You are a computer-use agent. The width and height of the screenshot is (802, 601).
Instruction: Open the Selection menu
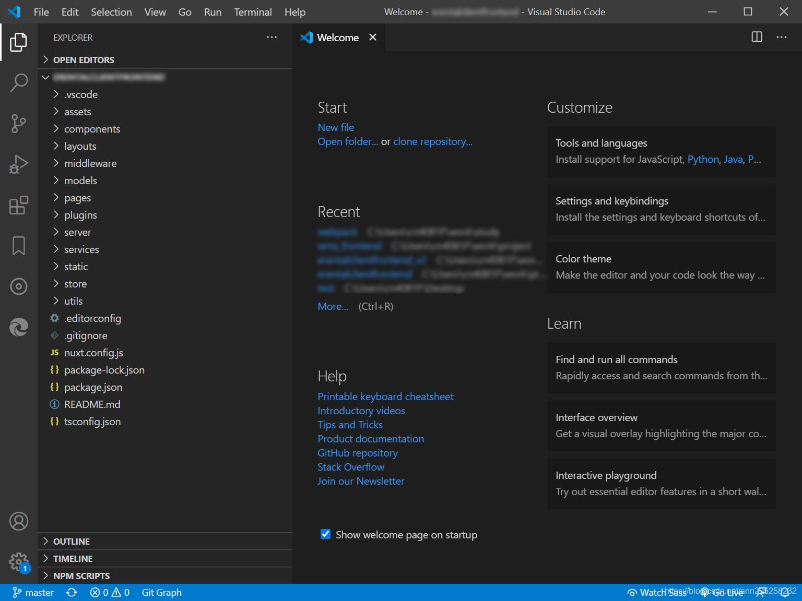[x=111, y=12]
